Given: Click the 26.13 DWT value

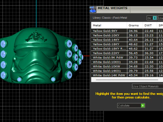Looking at the screenshot, I should 149,40.
